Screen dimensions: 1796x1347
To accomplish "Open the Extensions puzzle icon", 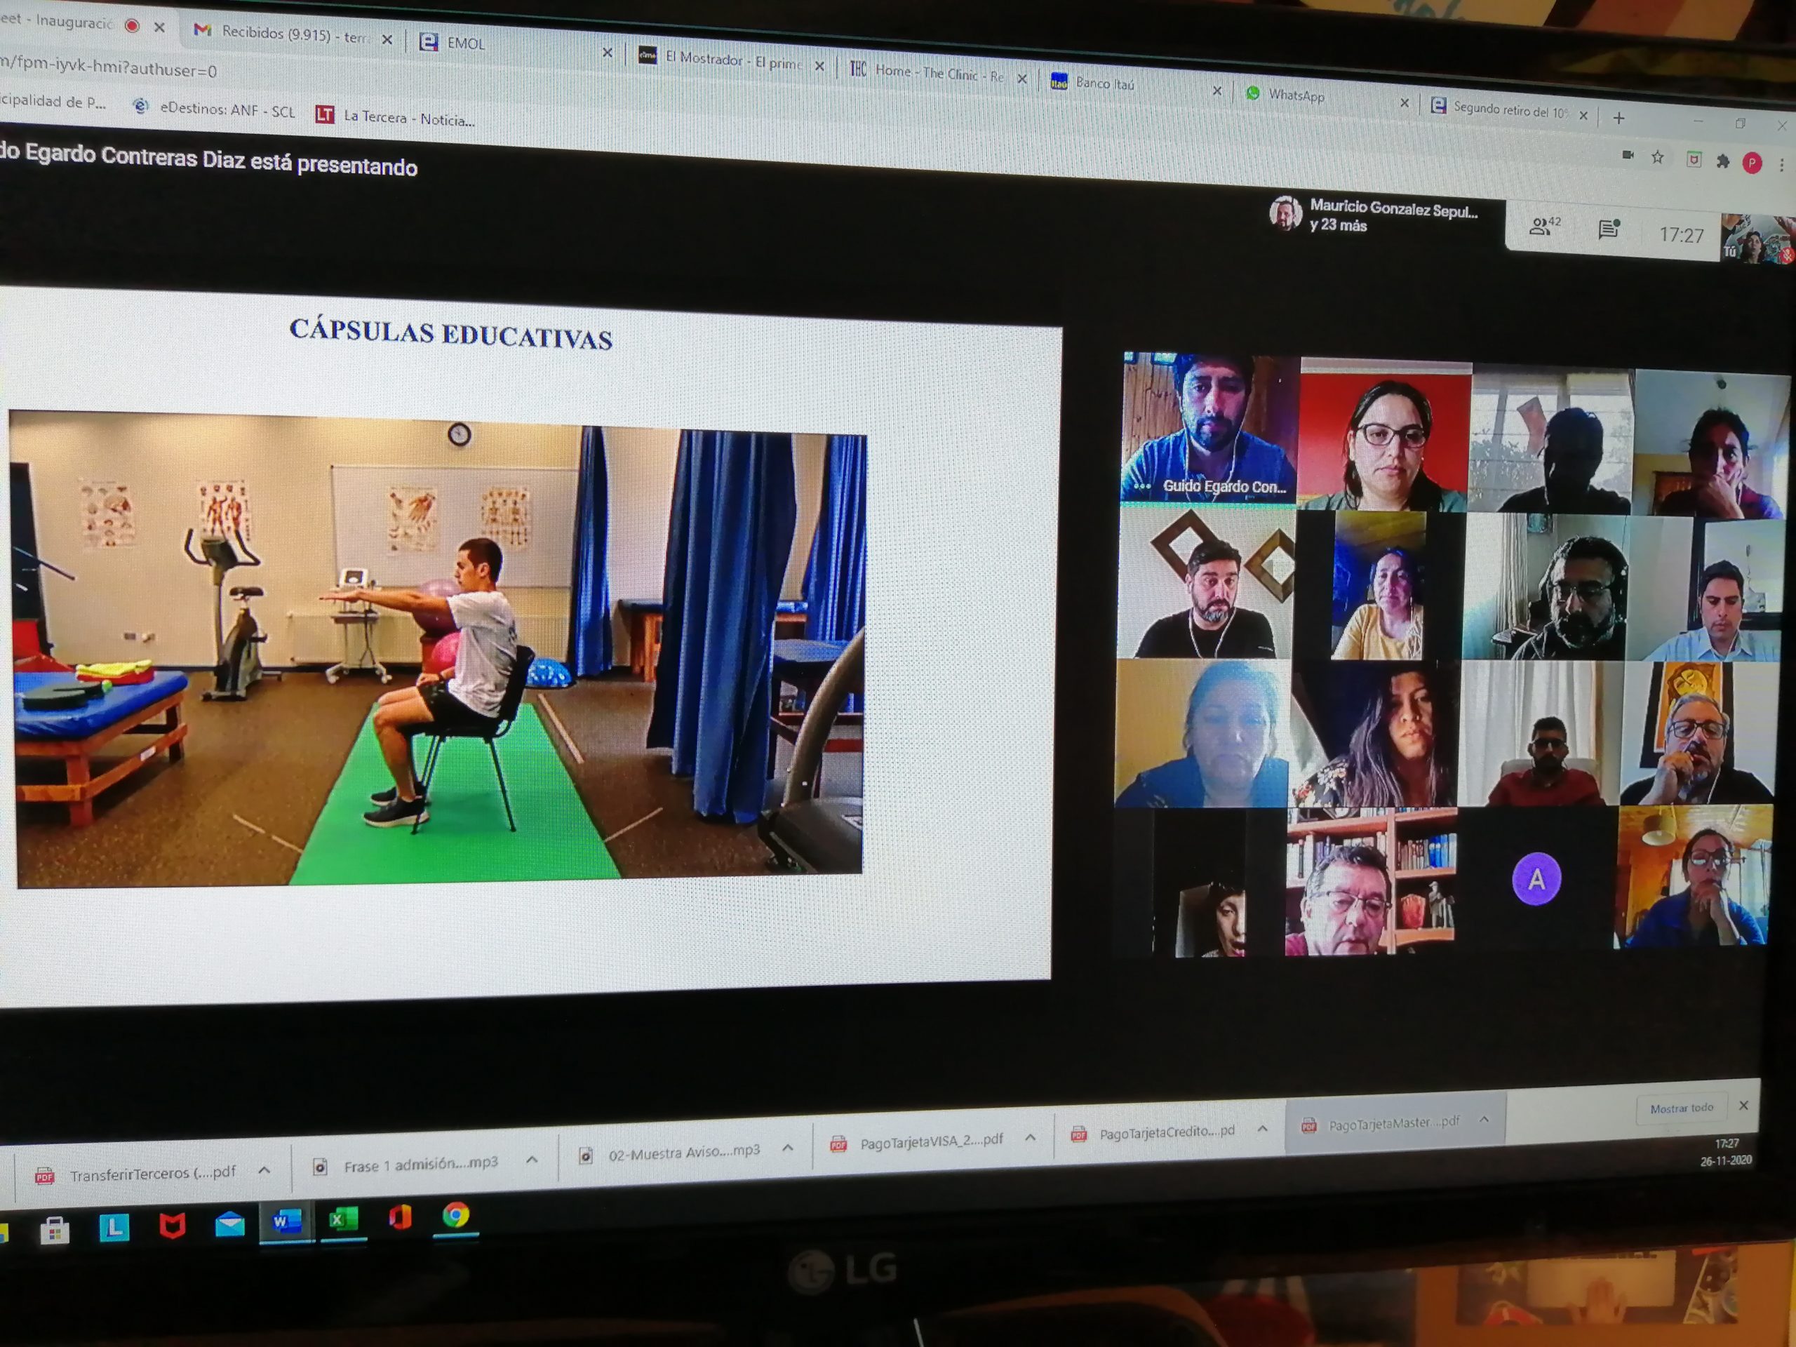I will point(1723,161).
